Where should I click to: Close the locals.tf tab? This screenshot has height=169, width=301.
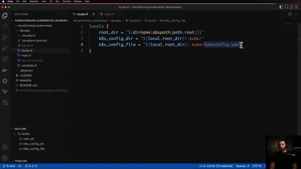tap(94, 14)
